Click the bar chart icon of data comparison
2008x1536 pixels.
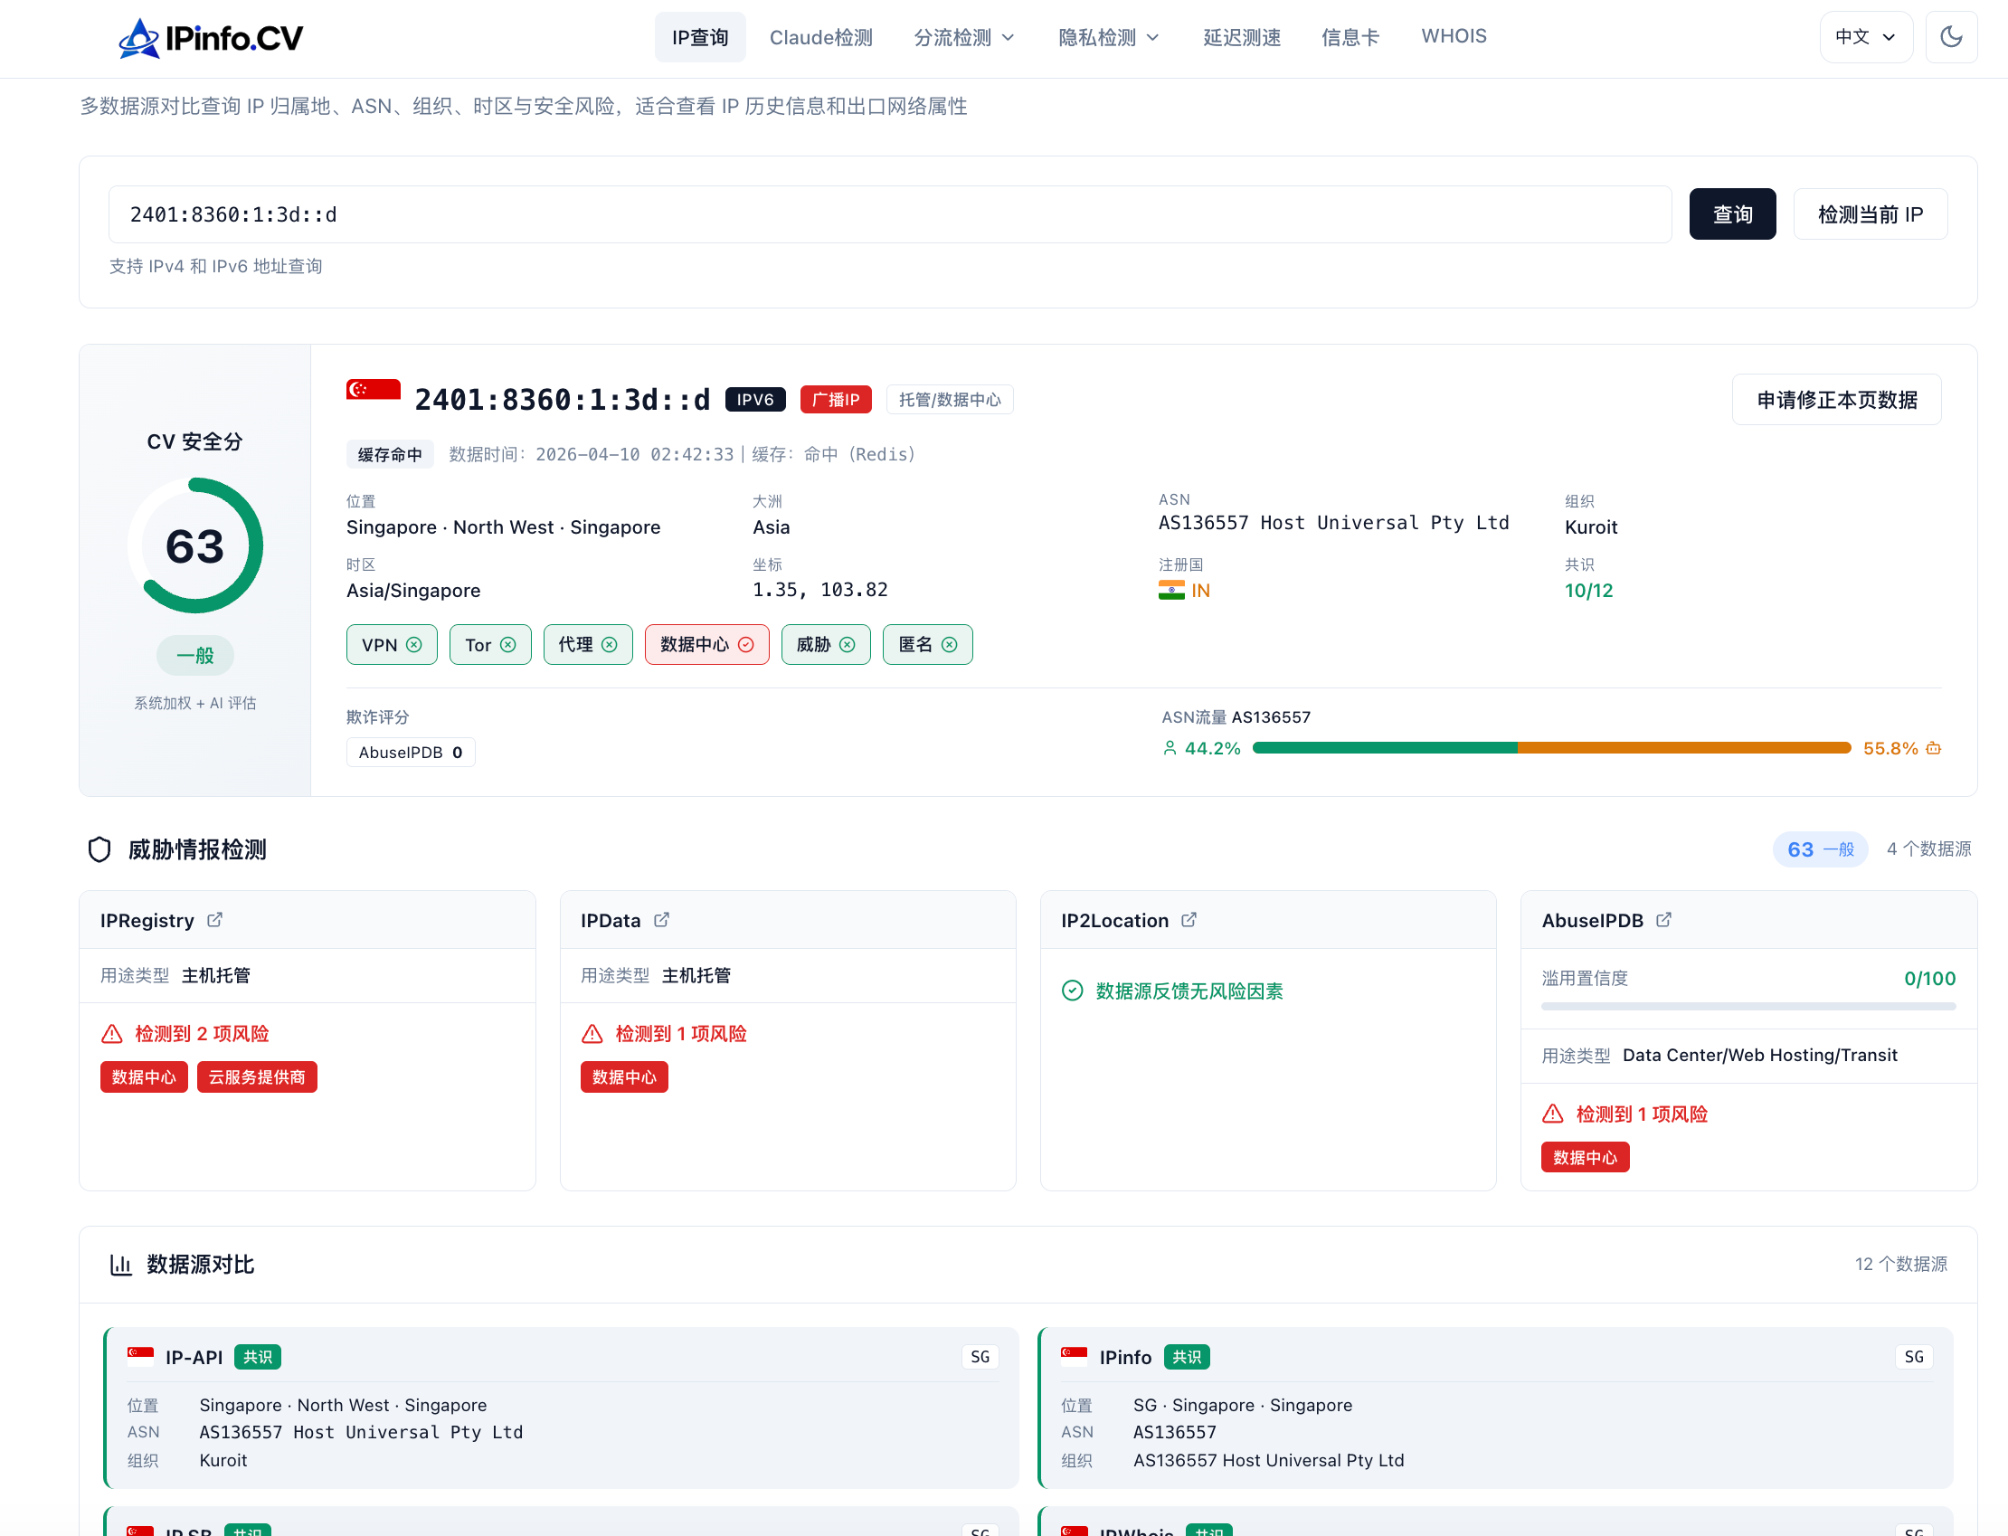[x=120, y=1265]
